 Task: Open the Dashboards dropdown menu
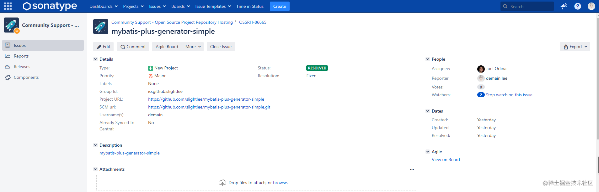pos(104,6)
